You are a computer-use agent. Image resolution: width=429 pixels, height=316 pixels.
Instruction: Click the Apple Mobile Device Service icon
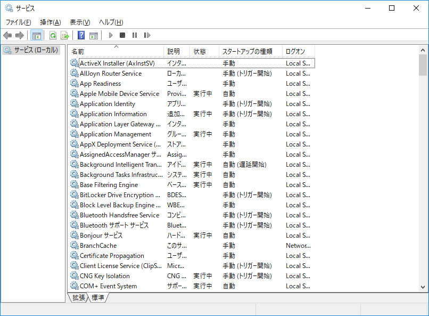click(74, 93)
